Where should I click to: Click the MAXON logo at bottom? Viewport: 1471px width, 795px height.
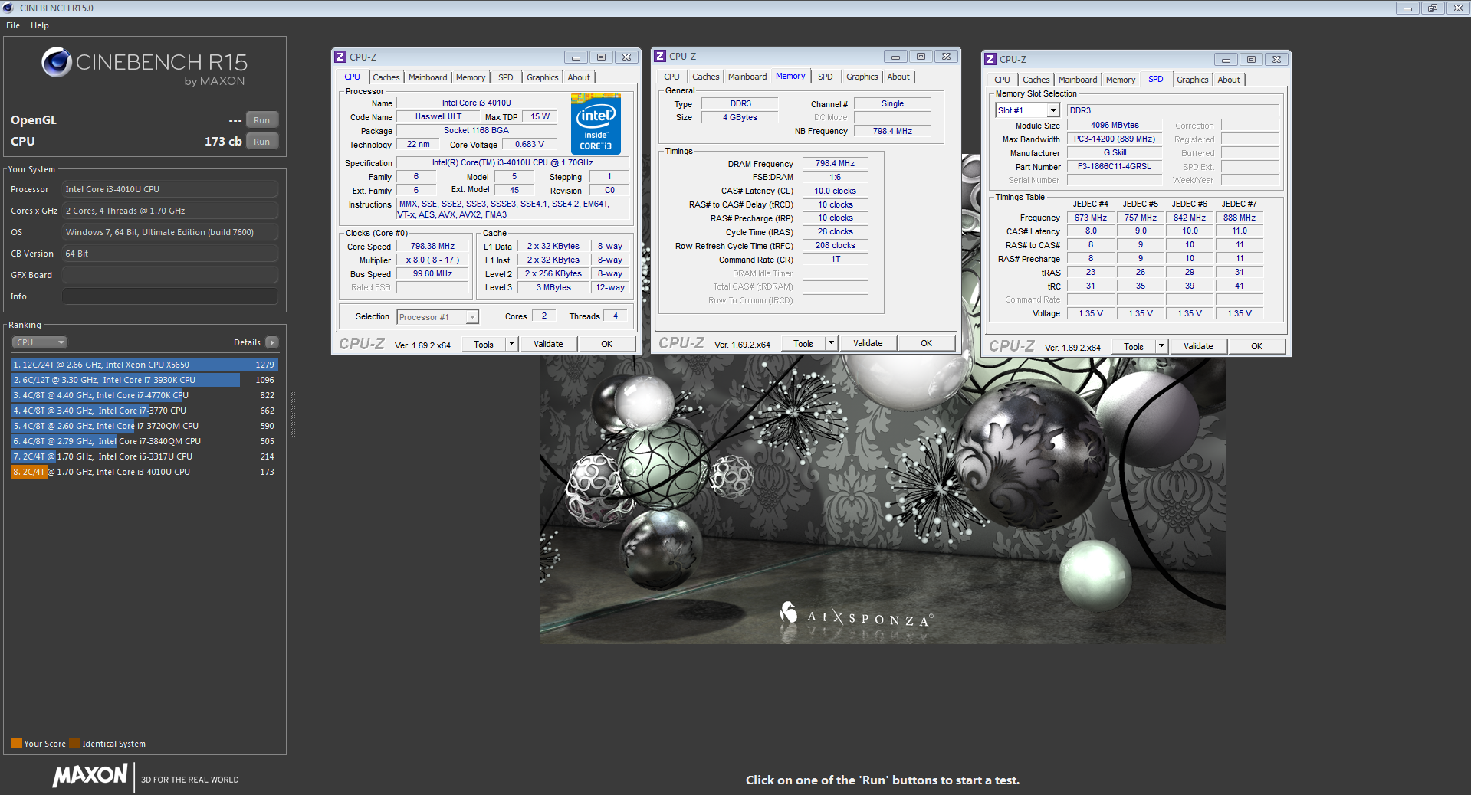pos(90,775)
